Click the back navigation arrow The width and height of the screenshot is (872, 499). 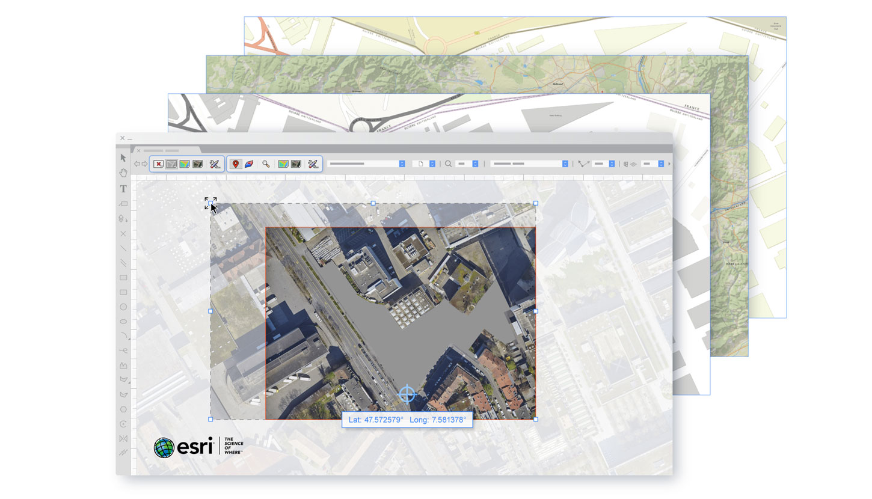(137, 164)
